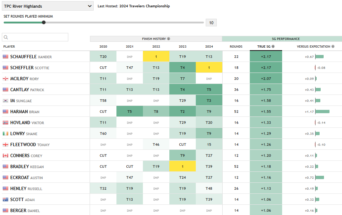Open Harman Brian player link
This screenshot has width=342, height=215.
pos(25,112)
